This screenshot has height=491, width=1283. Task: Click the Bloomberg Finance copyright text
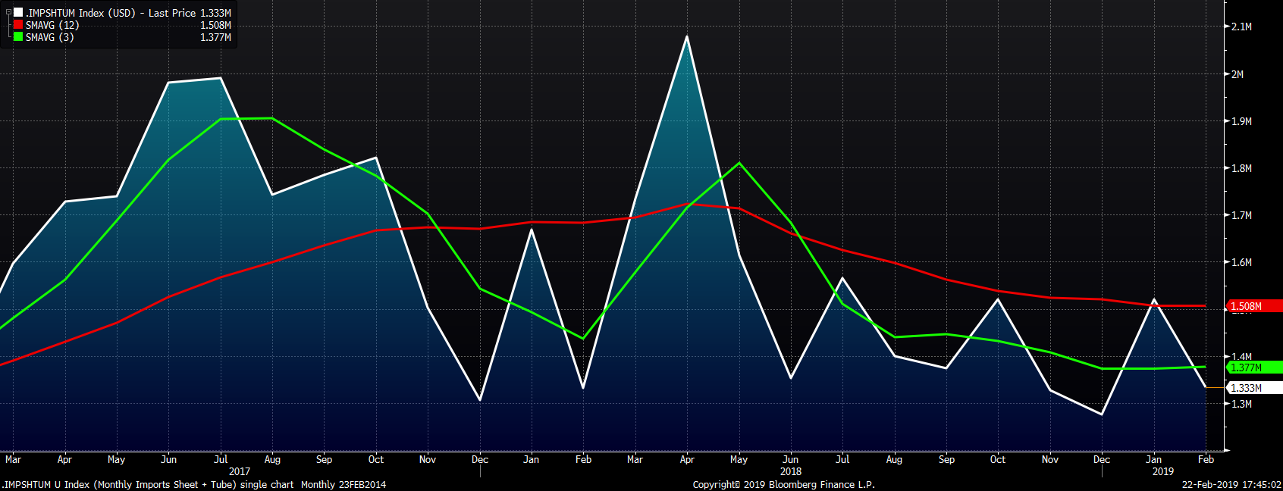(783, 485)
